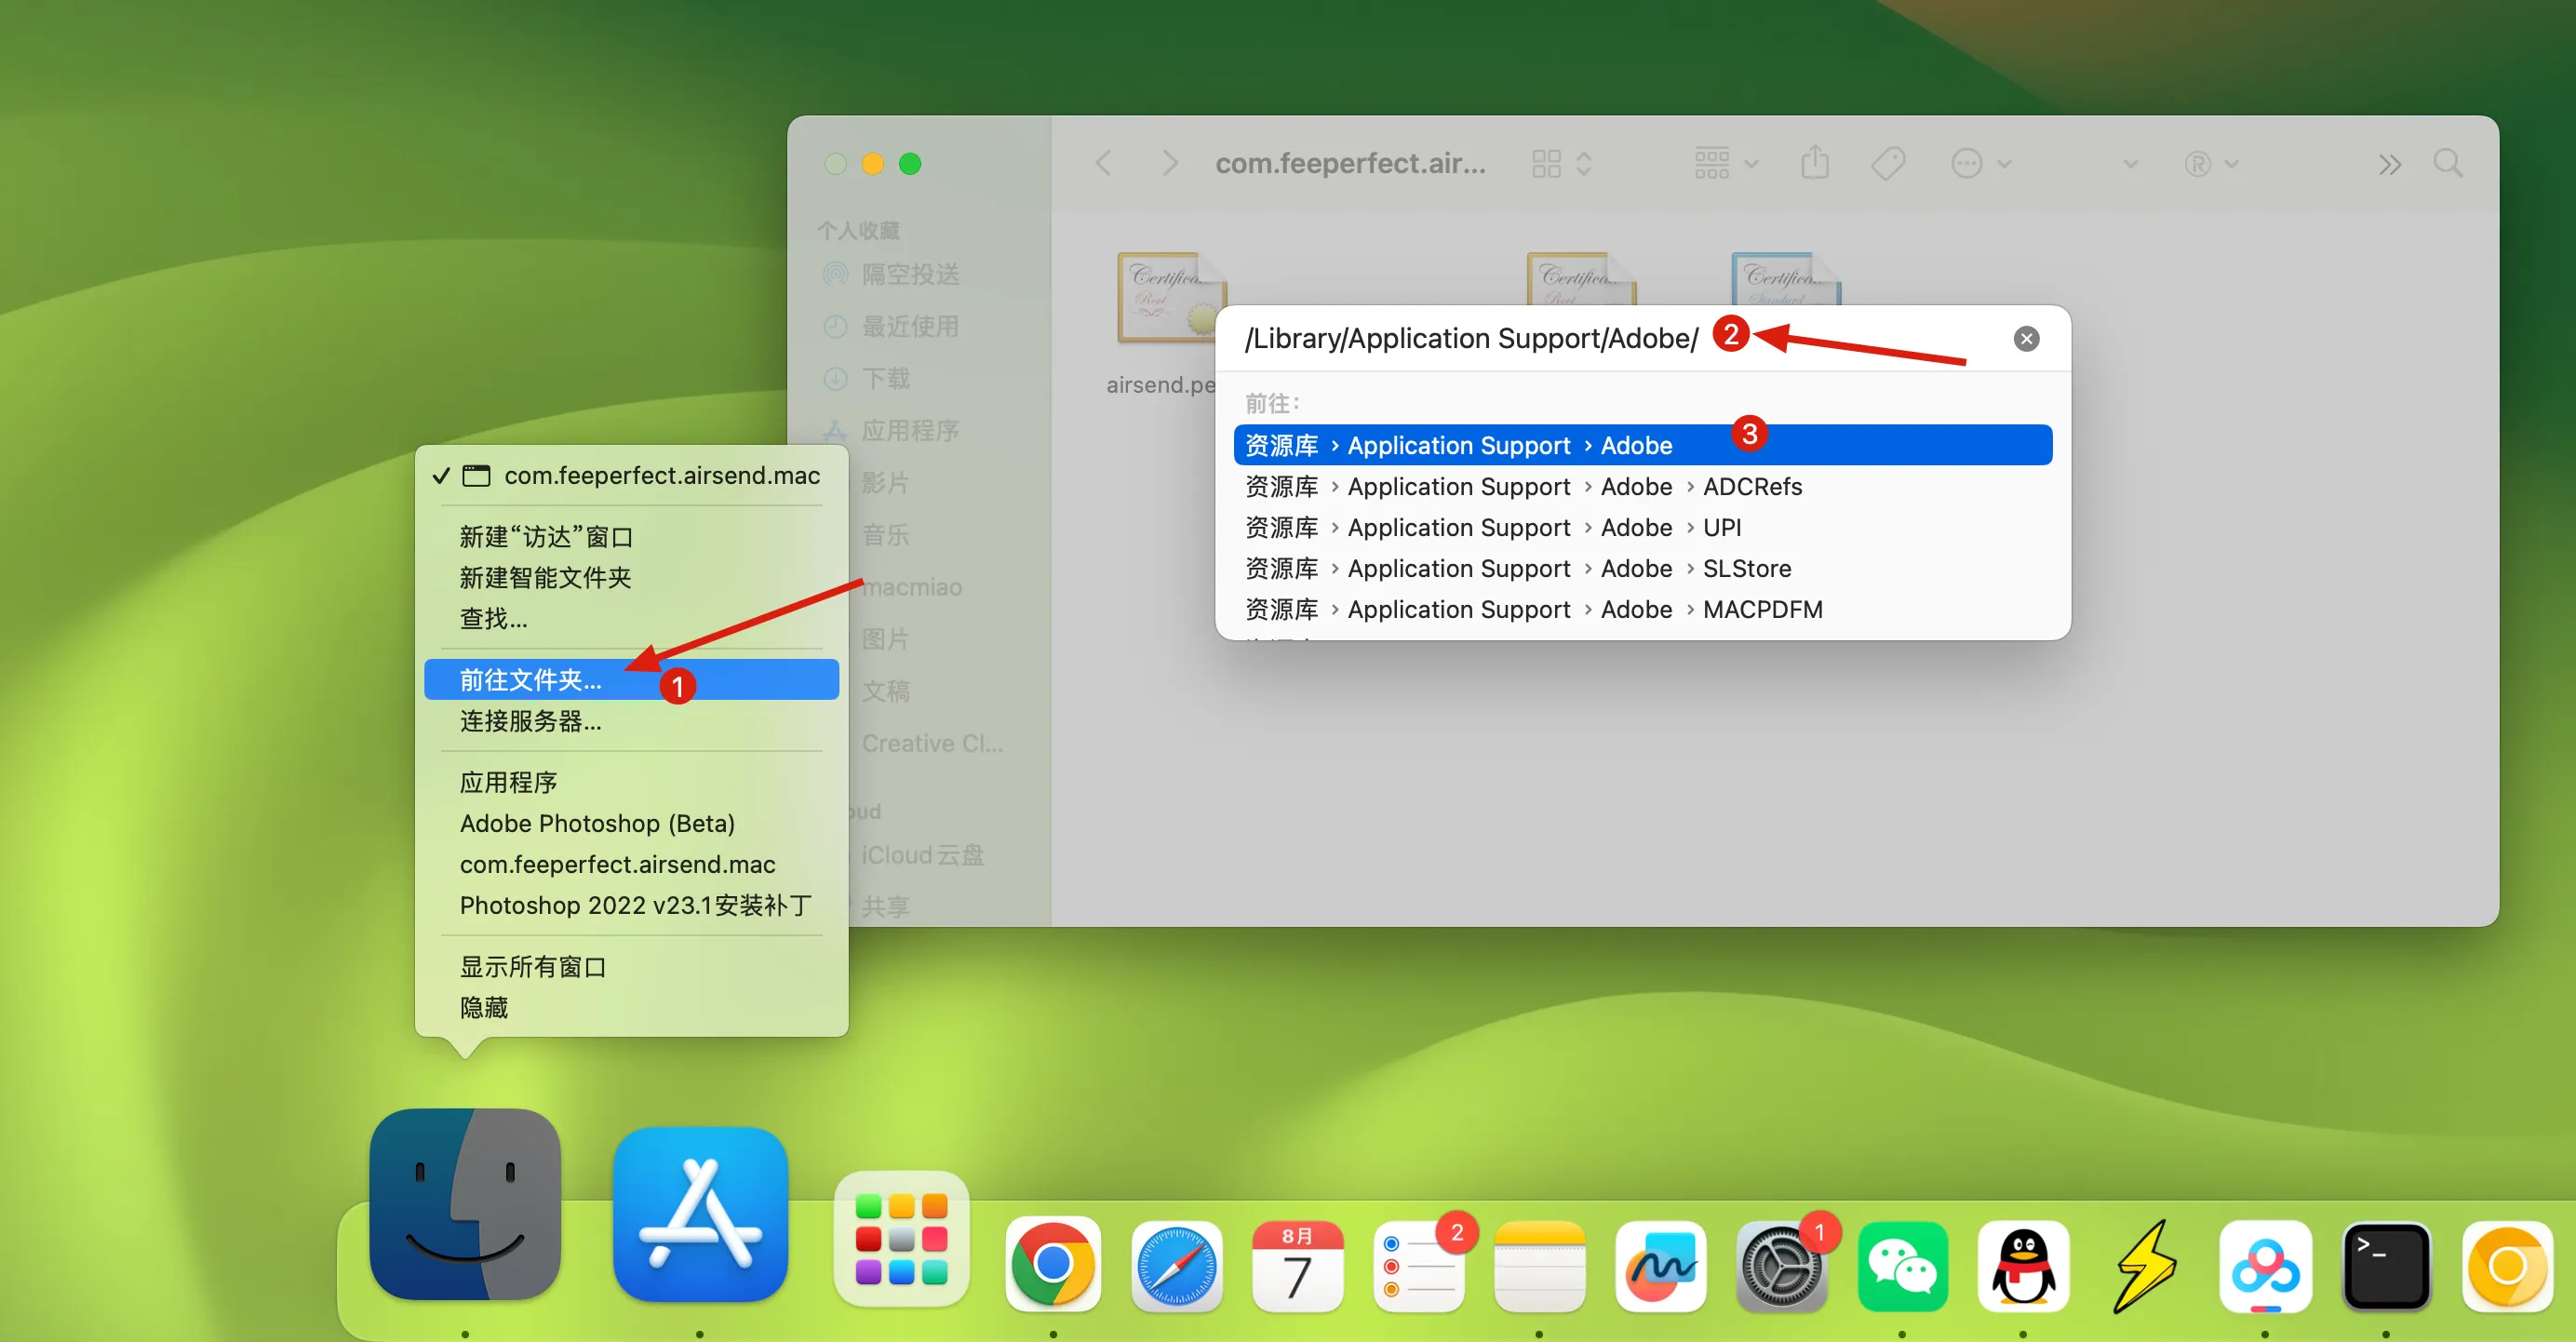Open Reminders app in the Dock
Image resolution: width=2576 pixels, height=1342 pixels.
tap(1418, 1265)
